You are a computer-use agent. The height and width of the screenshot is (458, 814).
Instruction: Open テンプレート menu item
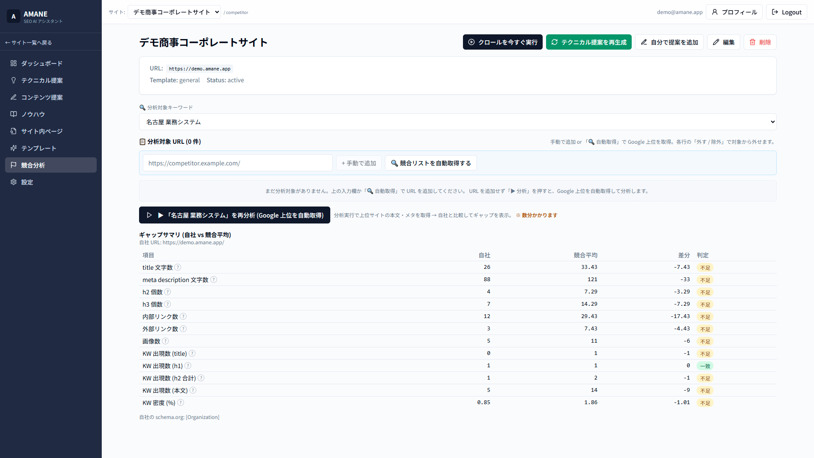coord(51,148)
